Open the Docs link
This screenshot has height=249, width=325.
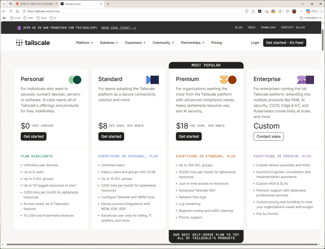click(x=251, y=27)
